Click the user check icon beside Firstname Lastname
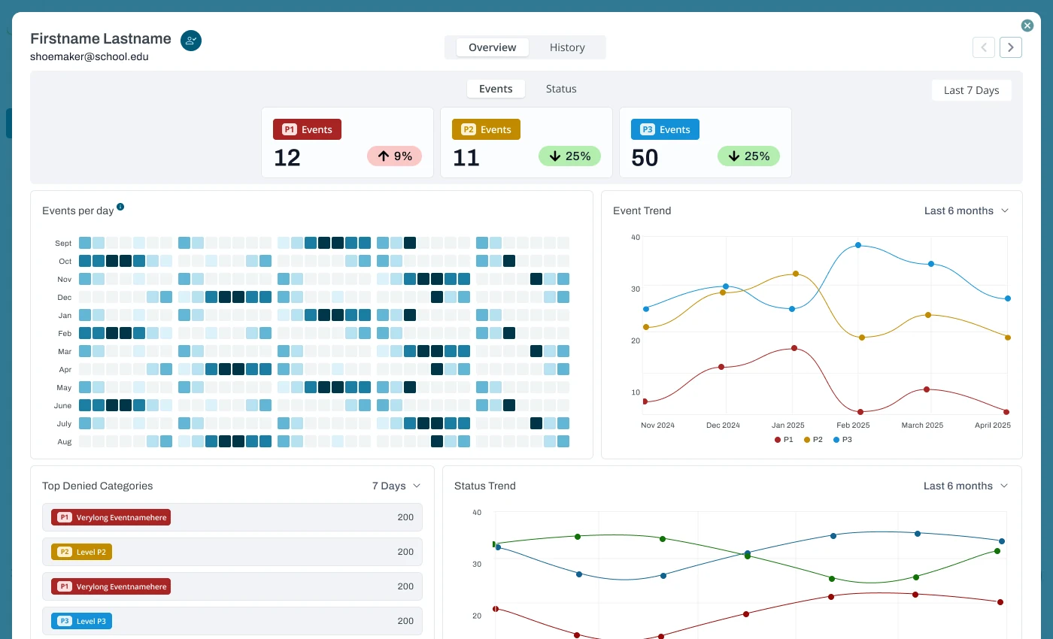This screenshot has height=639, width=1053. click(191, 41)
